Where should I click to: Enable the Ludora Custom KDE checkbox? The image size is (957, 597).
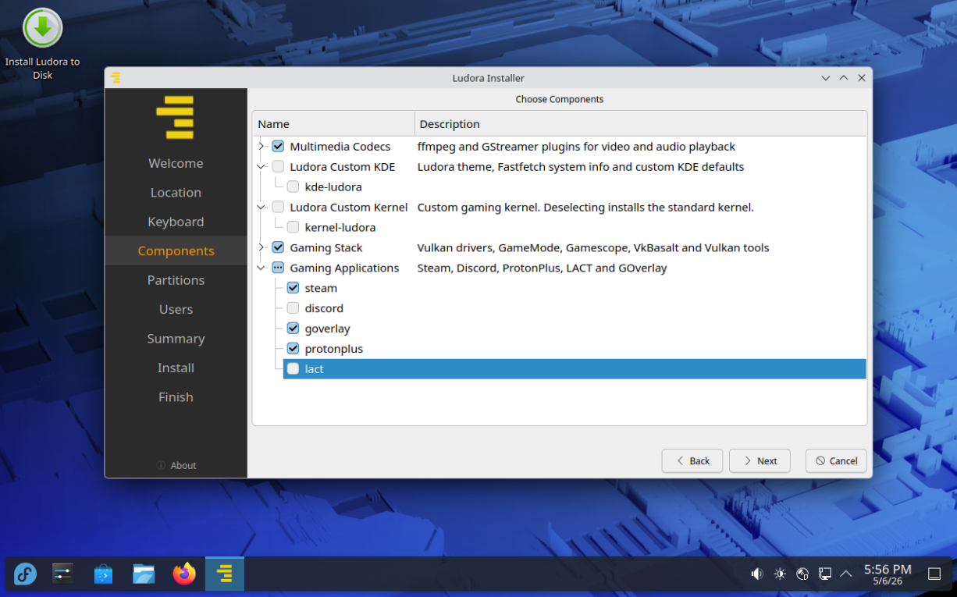coord(278,166)
